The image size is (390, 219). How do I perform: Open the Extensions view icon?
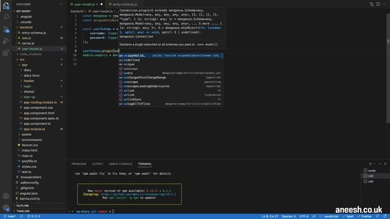[5, 52]
